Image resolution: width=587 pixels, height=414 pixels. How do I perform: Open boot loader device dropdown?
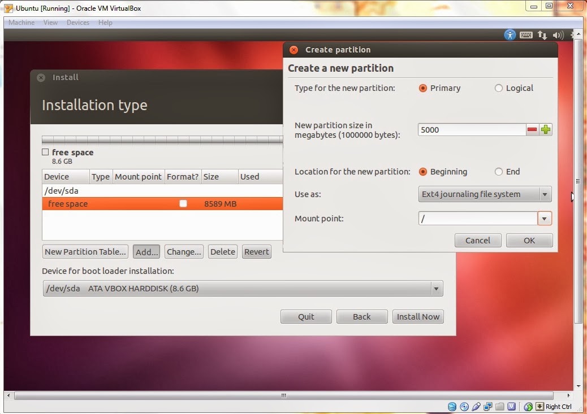point(243,289)
